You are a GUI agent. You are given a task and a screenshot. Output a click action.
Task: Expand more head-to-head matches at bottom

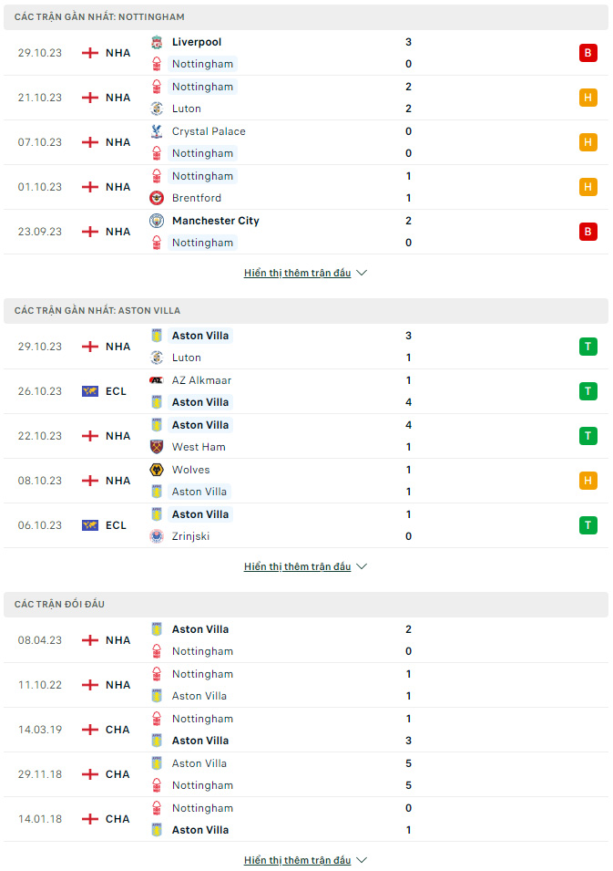[x=305, y=860]
